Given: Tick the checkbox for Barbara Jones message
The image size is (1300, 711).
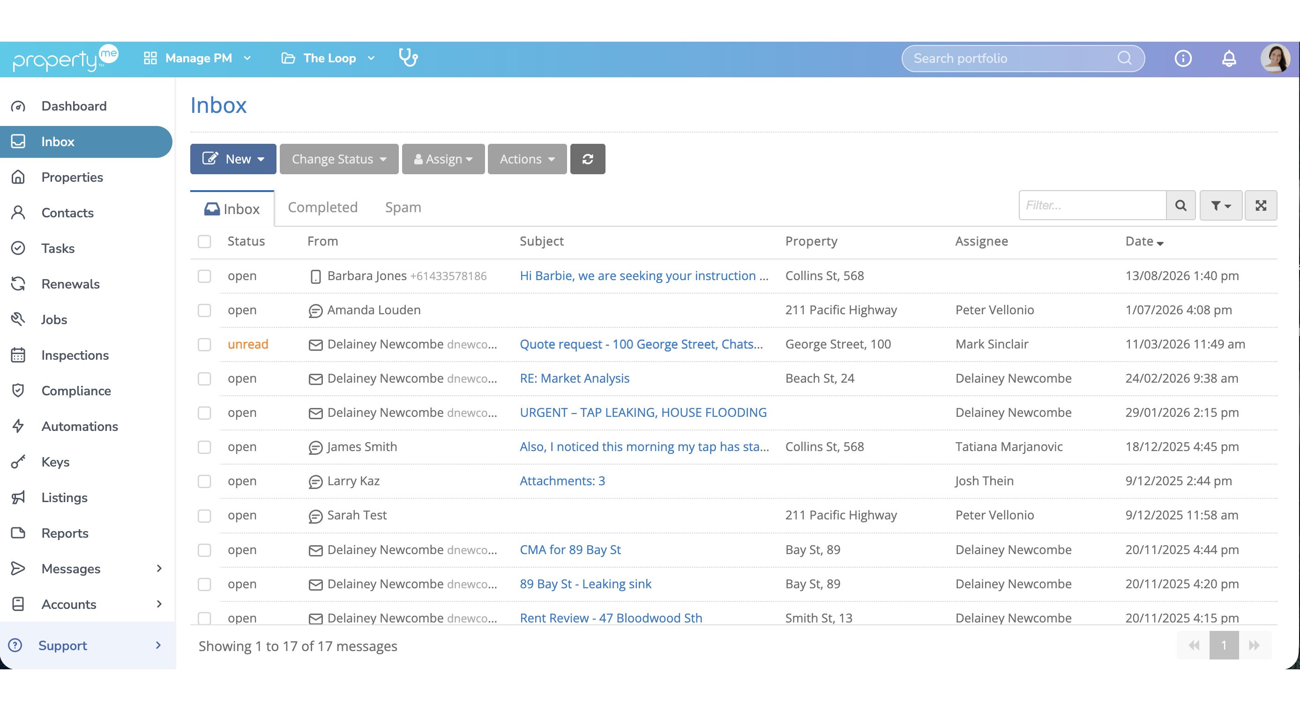Looking at the screenshot, I should [204, 276].
